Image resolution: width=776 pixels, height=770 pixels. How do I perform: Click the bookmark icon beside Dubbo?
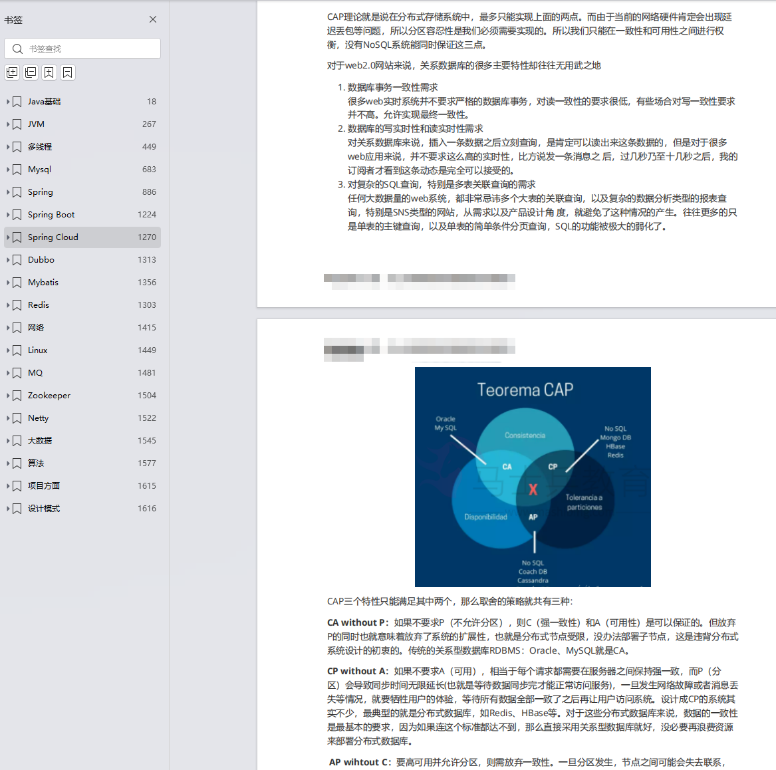pyautogui.click(x=17, y=260)
